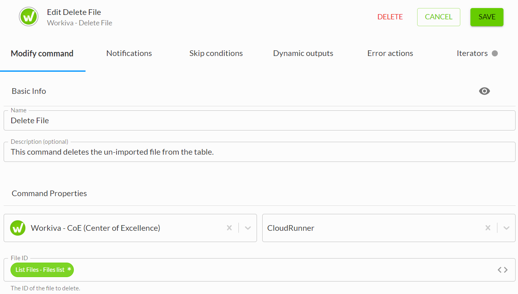
Task: Clear the Workiva - CoE connection selection
Action: [x=229, y=228]
